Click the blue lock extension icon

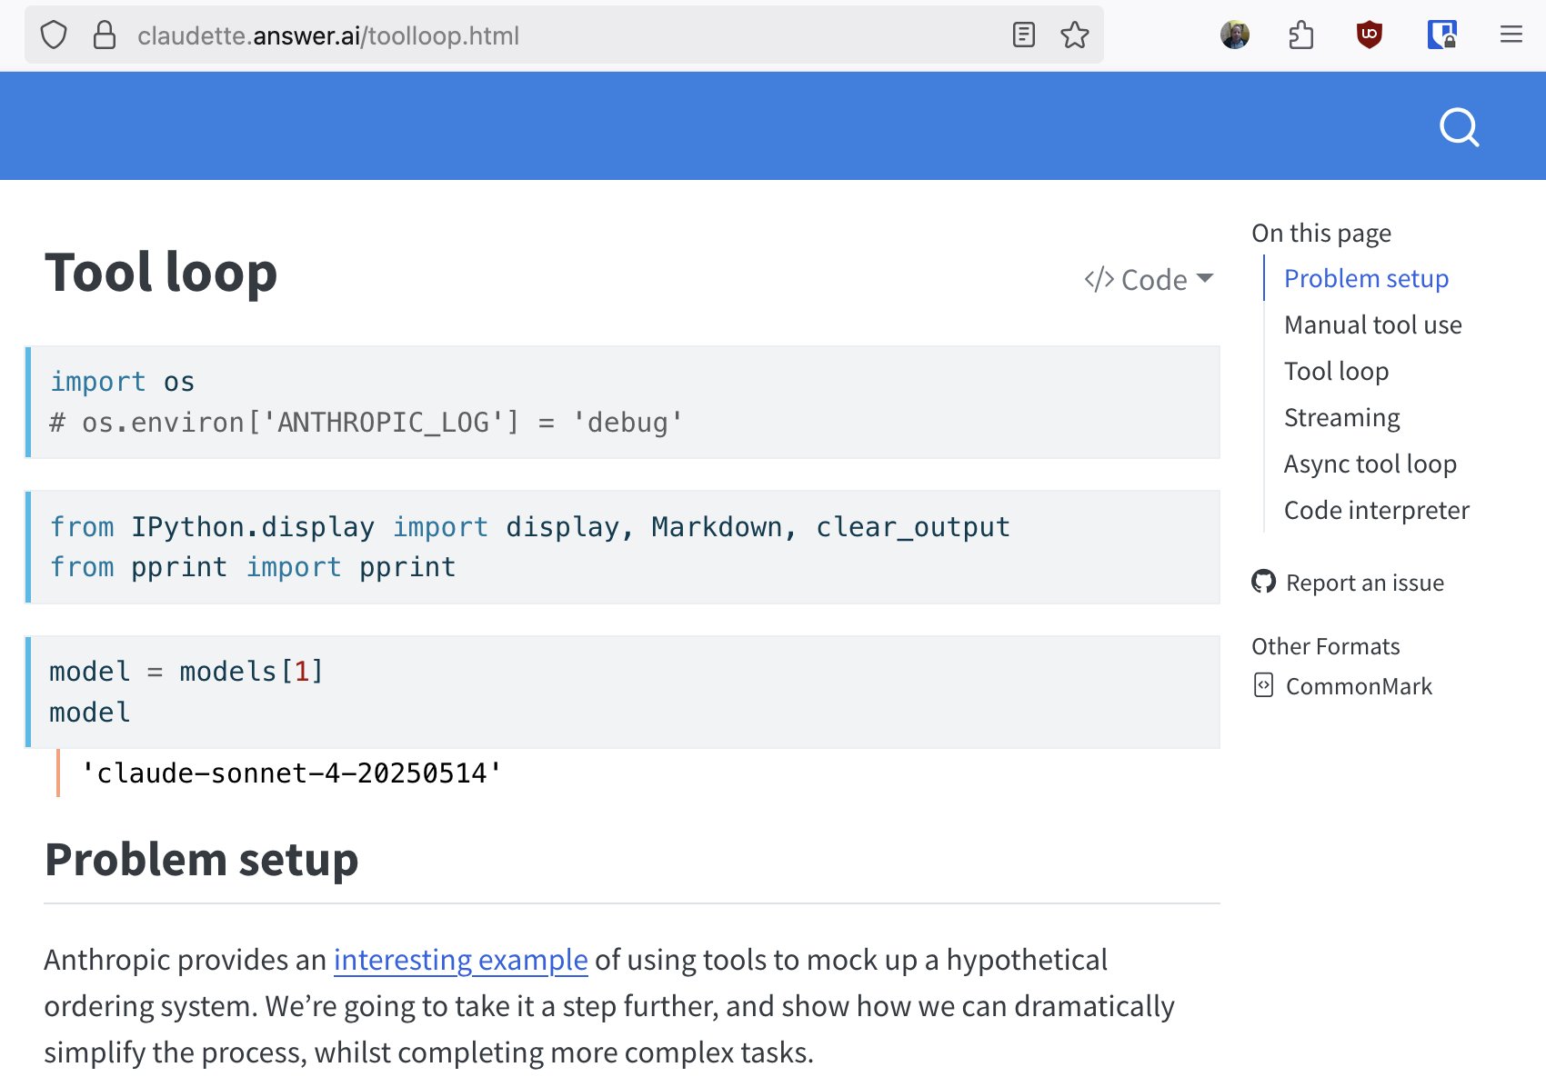pyautogui.click(x=1442, y=35)
